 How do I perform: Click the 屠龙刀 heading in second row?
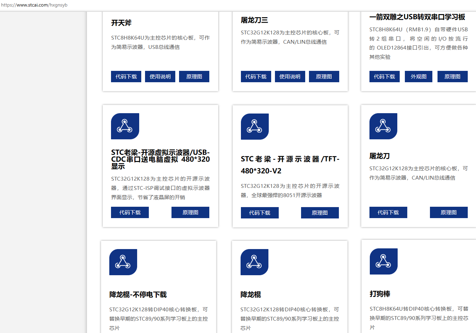click(x=380, y=156)
